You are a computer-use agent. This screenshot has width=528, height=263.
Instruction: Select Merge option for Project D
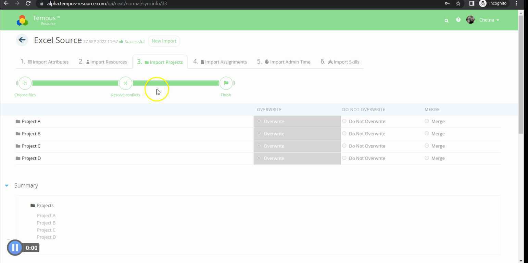[x=427, y=158]
